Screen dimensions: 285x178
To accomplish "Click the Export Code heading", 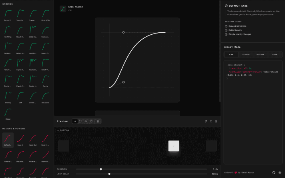I will point(232,47).
